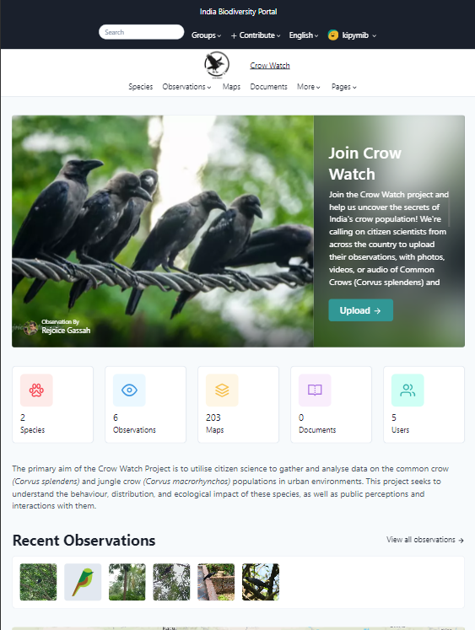Click Rejoice Gassah observer avatar
475x630 pixels.
coord(30,328)
